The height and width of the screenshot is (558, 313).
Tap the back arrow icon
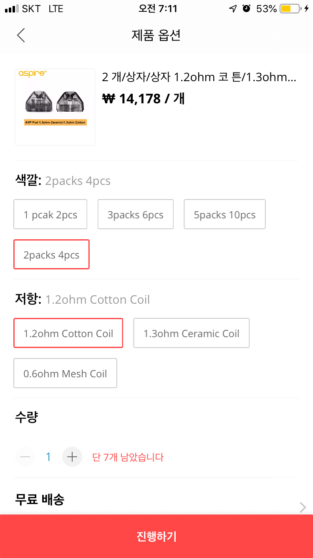click(21, 35)
